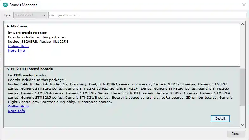Click the Boards Manager window title text
Screen dimensions: 249x140
point(23,5)
